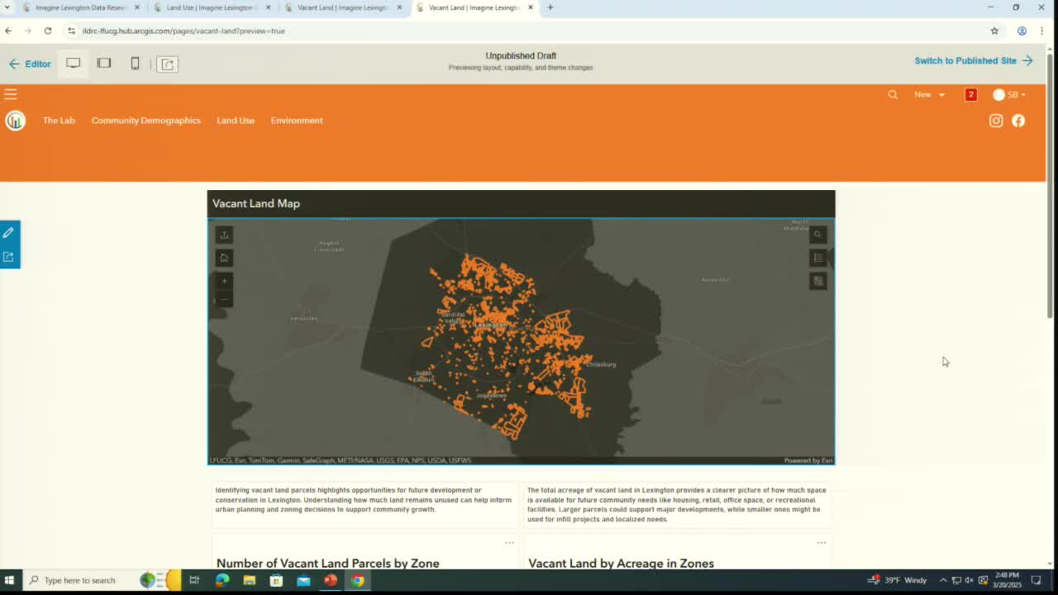Click the pencil edit icon on left edge
This screenshot has width=1058, height=595.
point(9,233)
